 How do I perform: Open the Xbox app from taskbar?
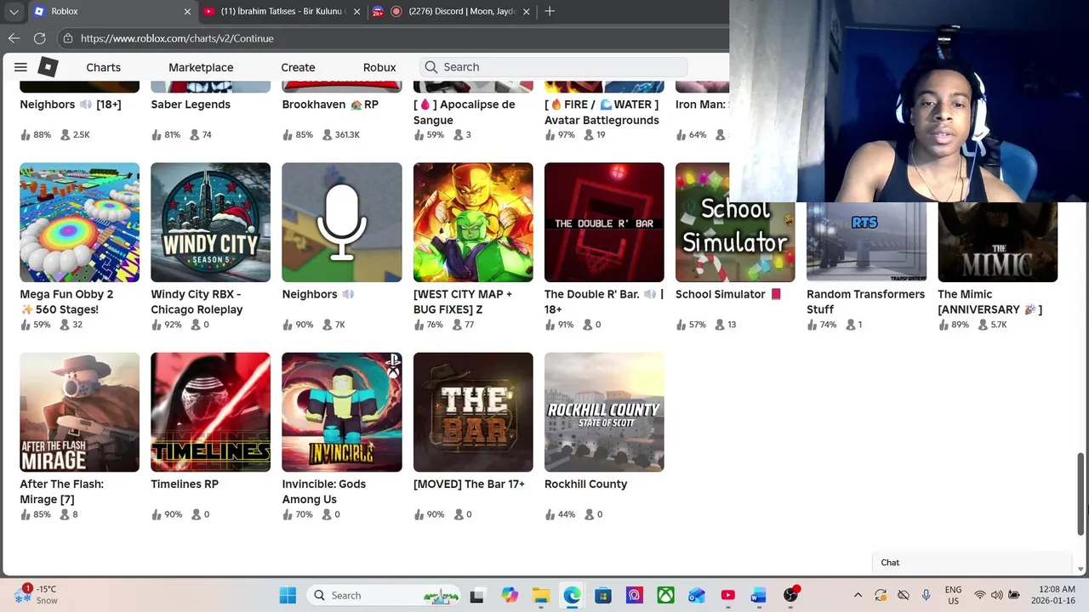[x=665, y=596]
